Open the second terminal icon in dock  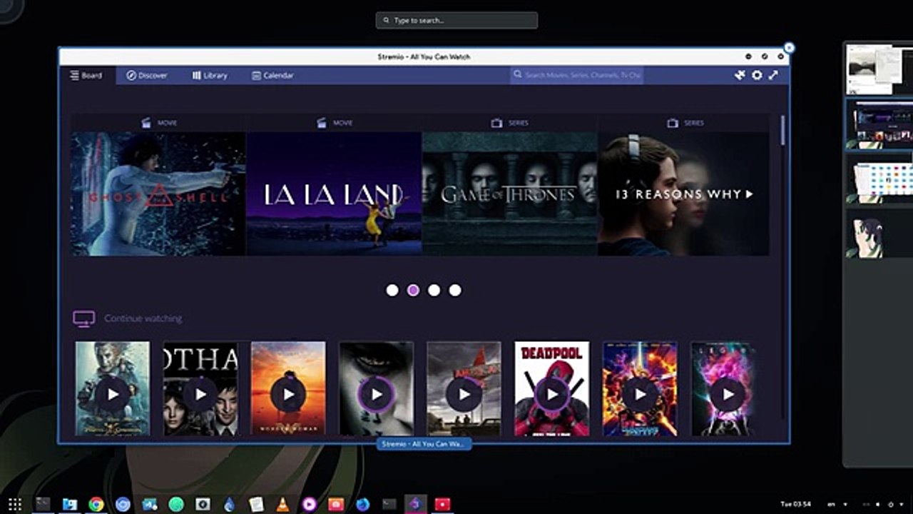[389, 504]
